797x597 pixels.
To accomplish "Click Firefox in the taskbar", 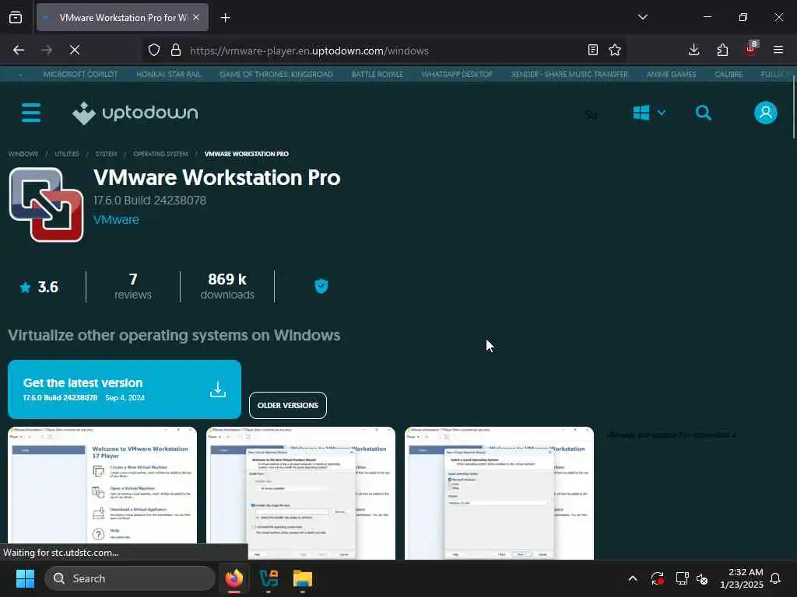I will click(x=234, y=578).
